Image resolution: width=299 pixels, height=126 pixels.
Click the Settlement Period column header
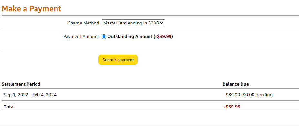21,84
